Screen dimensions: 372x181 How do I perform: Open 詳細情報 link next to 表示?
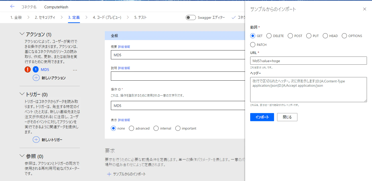coord(124,120)
